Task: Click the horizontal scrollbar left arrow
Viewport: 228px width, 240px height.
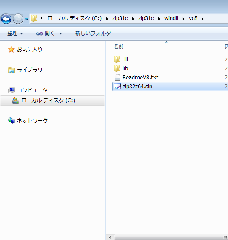Action: pyautogui.click(x=110, y=237)
